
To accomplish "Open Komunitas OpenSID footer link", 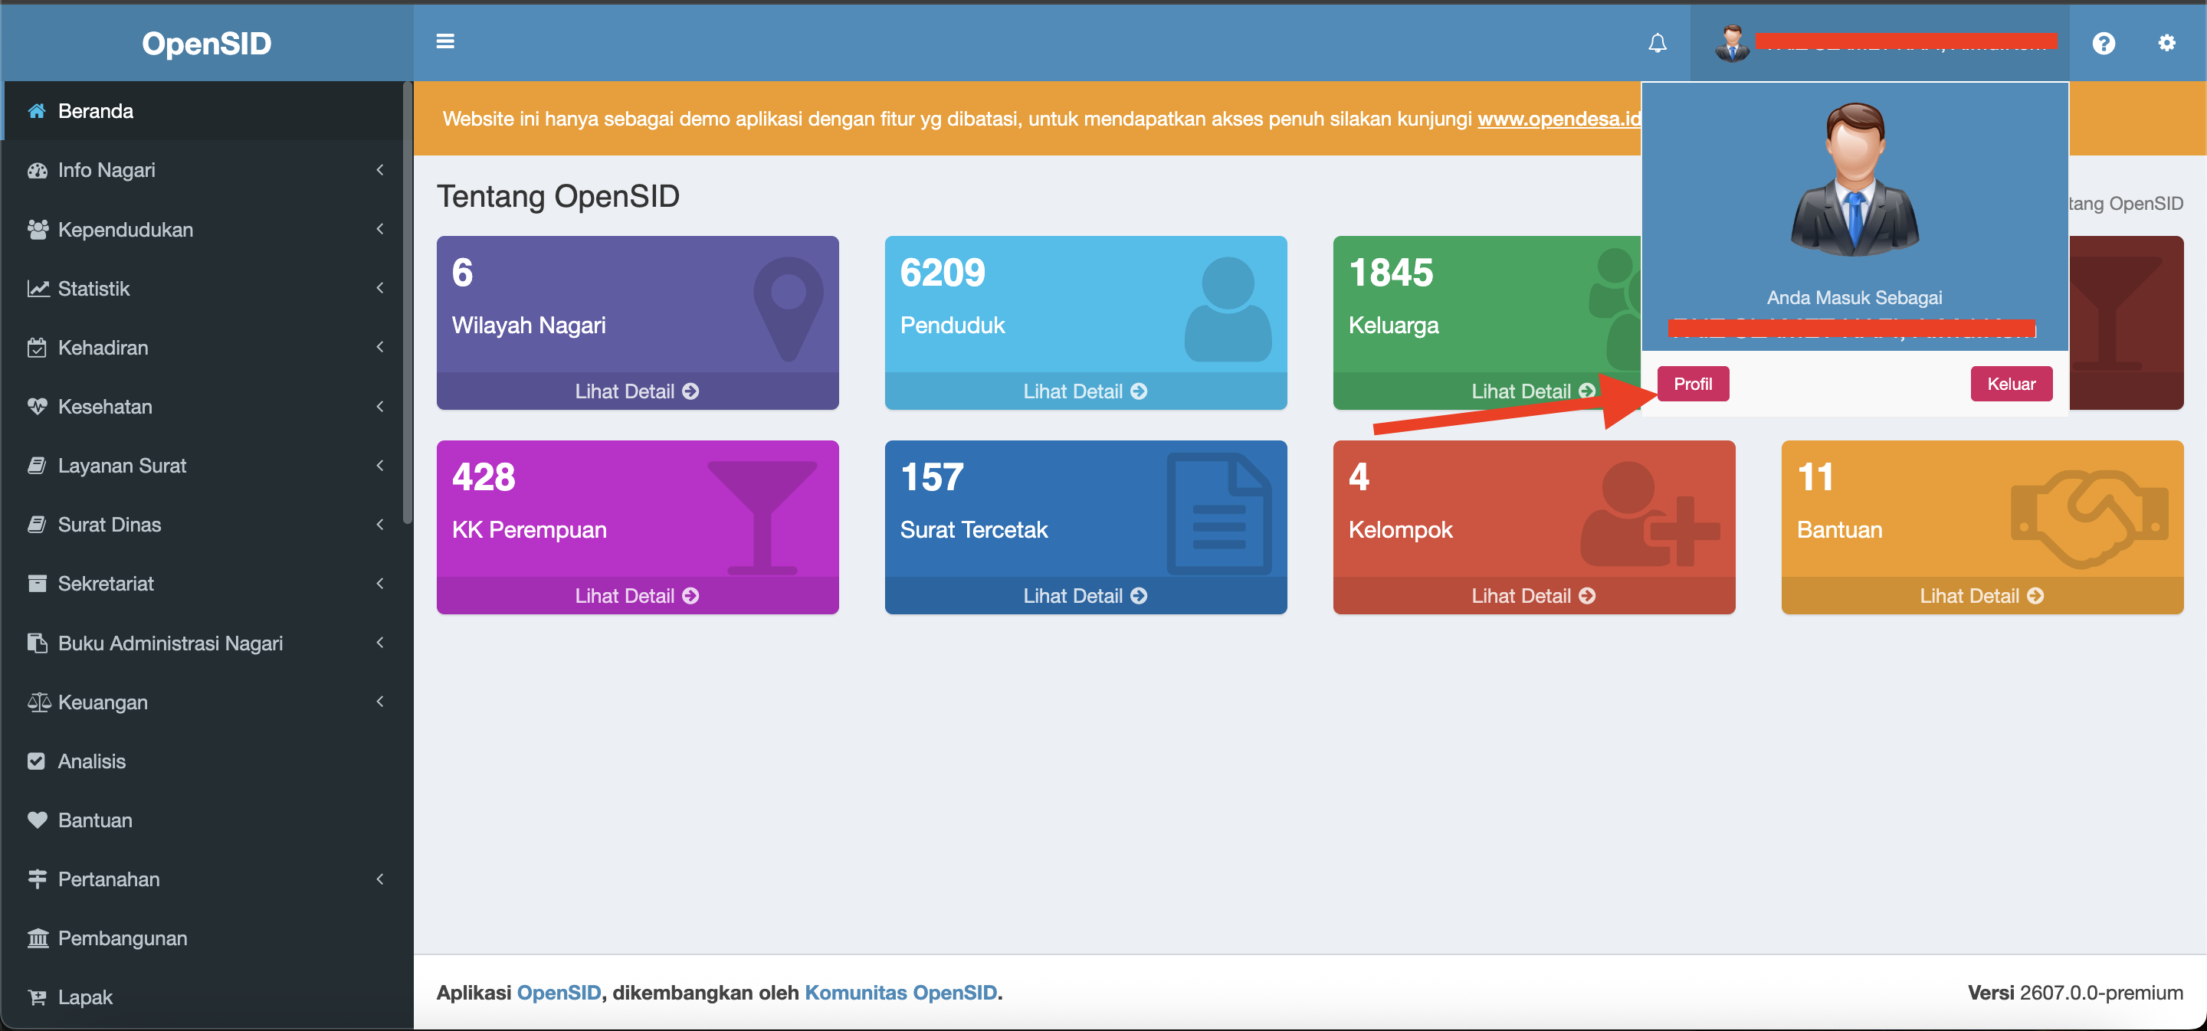I will [x=900, y=993].
